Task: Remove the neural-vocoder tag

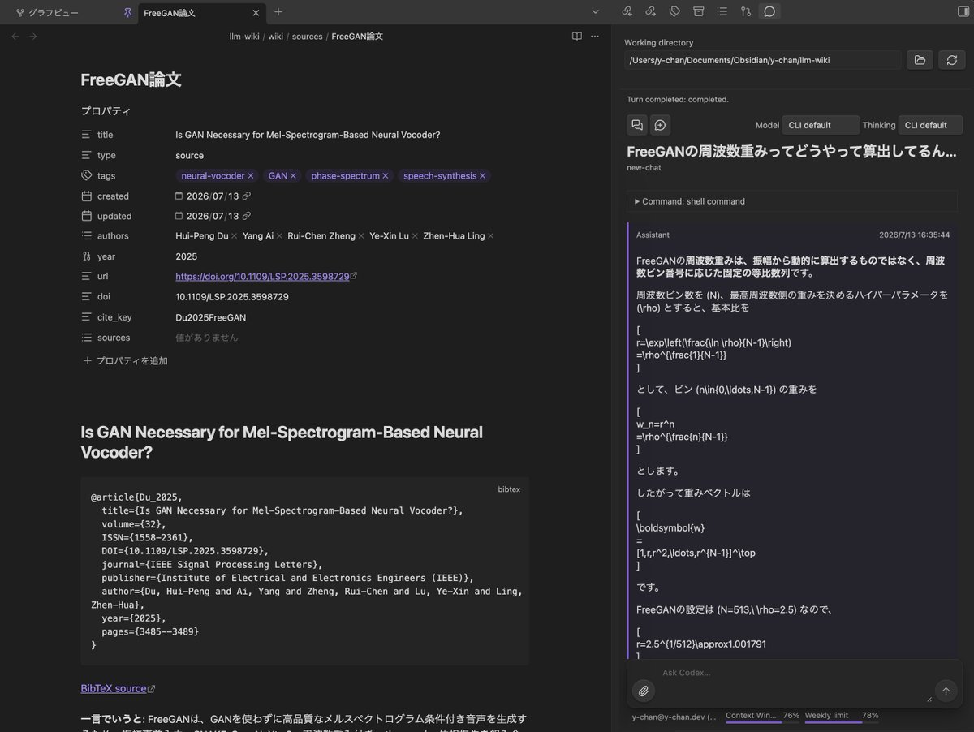Action: click(251, 176)
